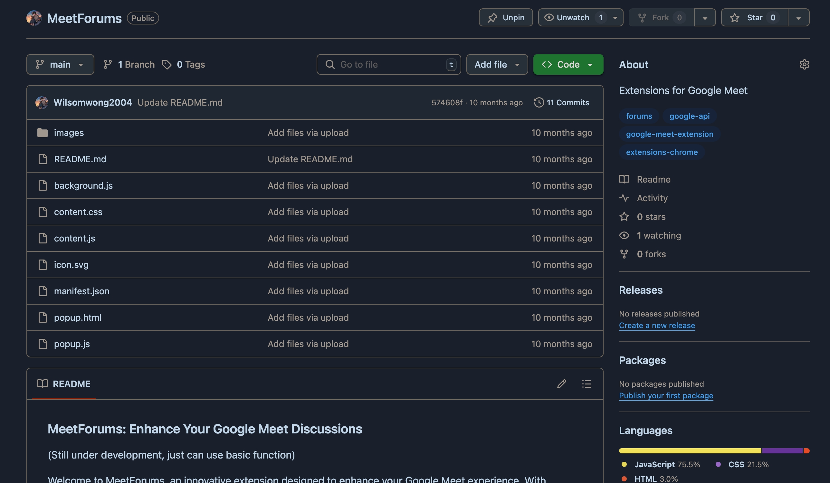This screenshot has width=830, height=483.
Task: Click the JavaScript 75.5% language entry
Action: point(661,464)
